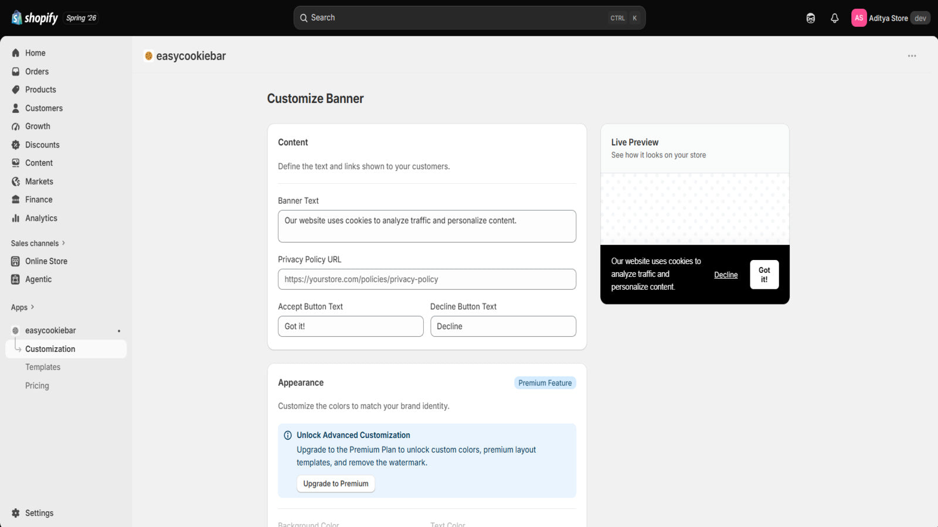
Task: Click the Customize Banner heading
Action: pos(315,98)
